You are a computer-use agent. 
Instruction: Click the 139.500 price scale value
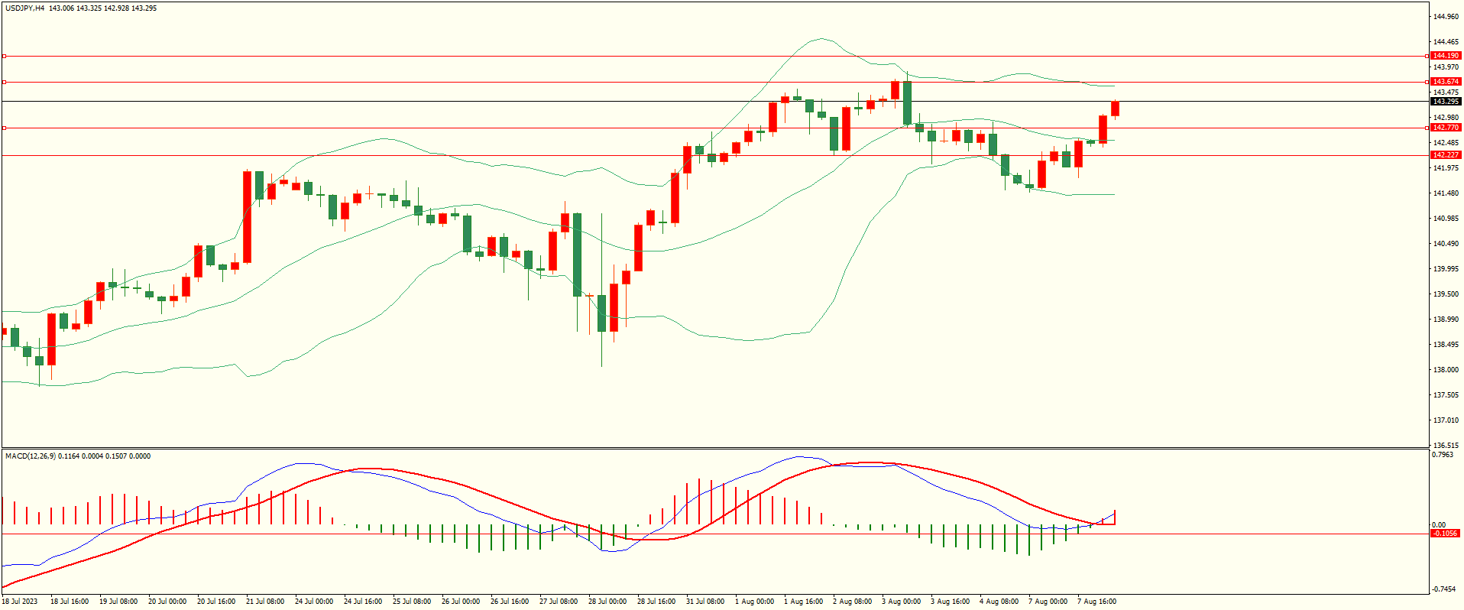point(1446,294)
